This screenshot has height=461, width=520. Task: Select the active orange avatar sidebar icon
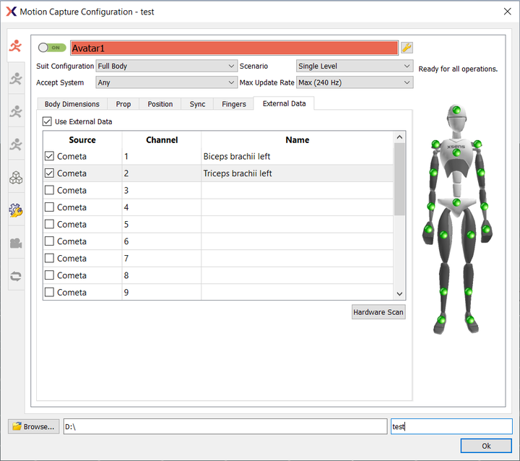point(16,46)
